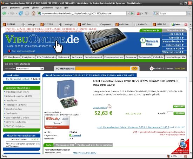This screenshot has width=193, height=159.
Task: Select the Infos product tab
Action: click(49, 145)
